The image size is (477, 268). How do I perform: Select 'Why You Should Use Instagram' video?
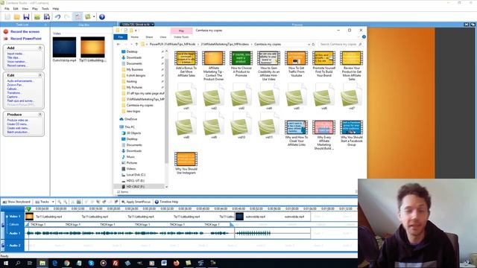[x=186, y=164]
